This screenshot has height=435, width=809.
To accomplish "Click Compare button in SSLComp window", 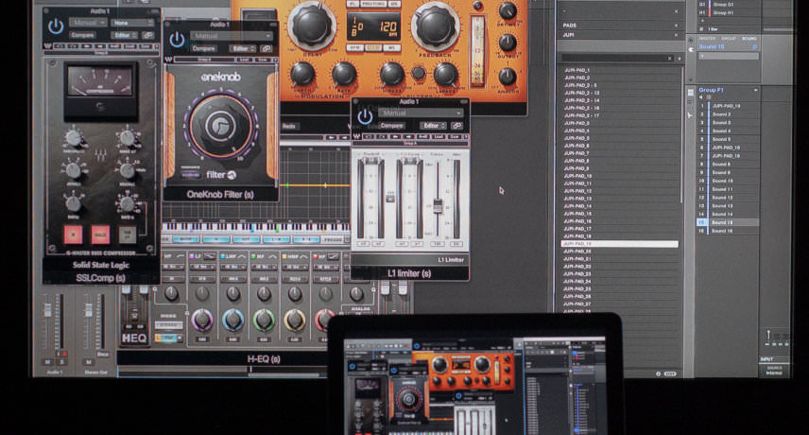I will (x=82, y=35).
